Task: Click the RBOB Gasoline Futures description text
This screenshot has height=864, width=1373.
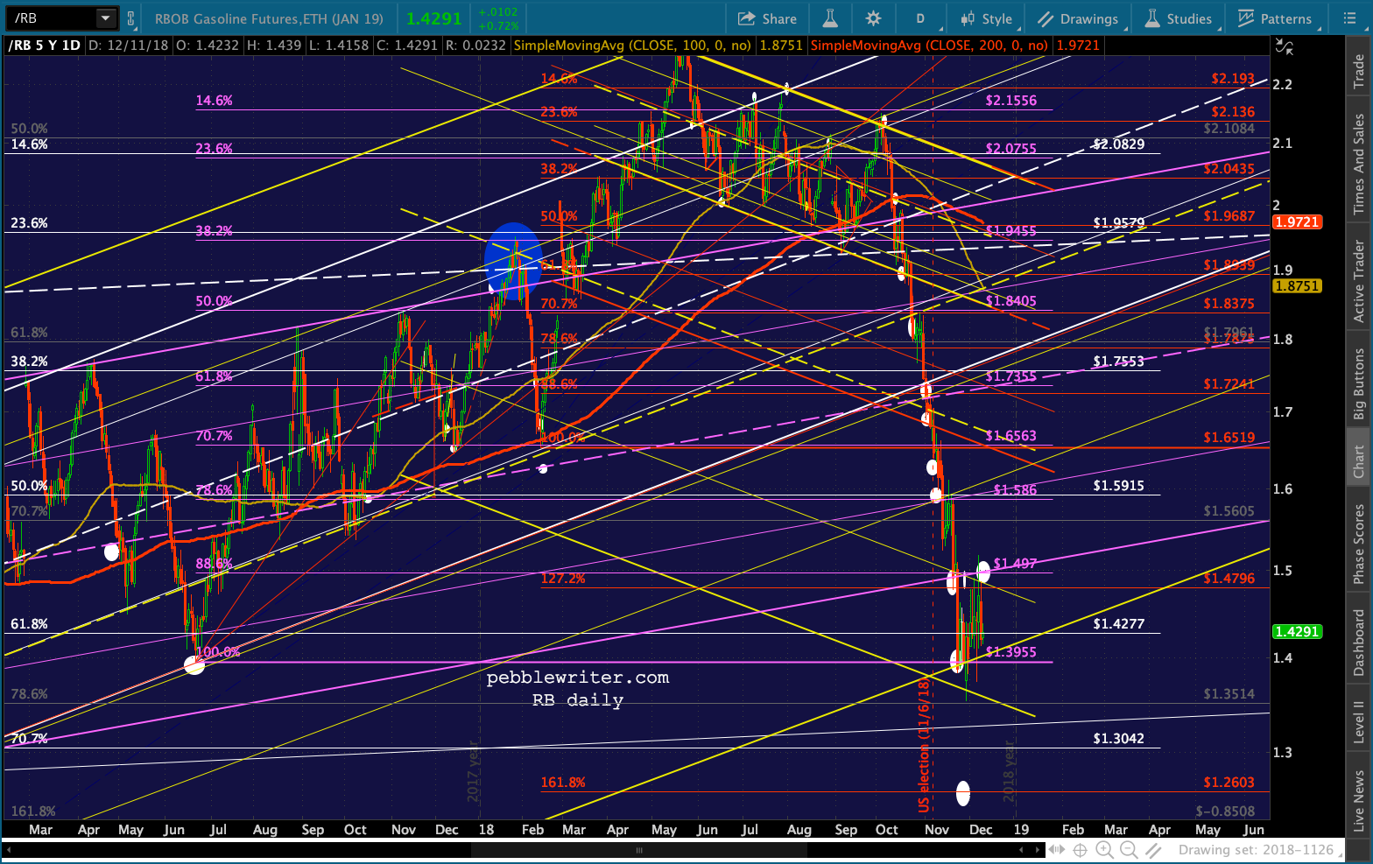Action: pos(269,18)
